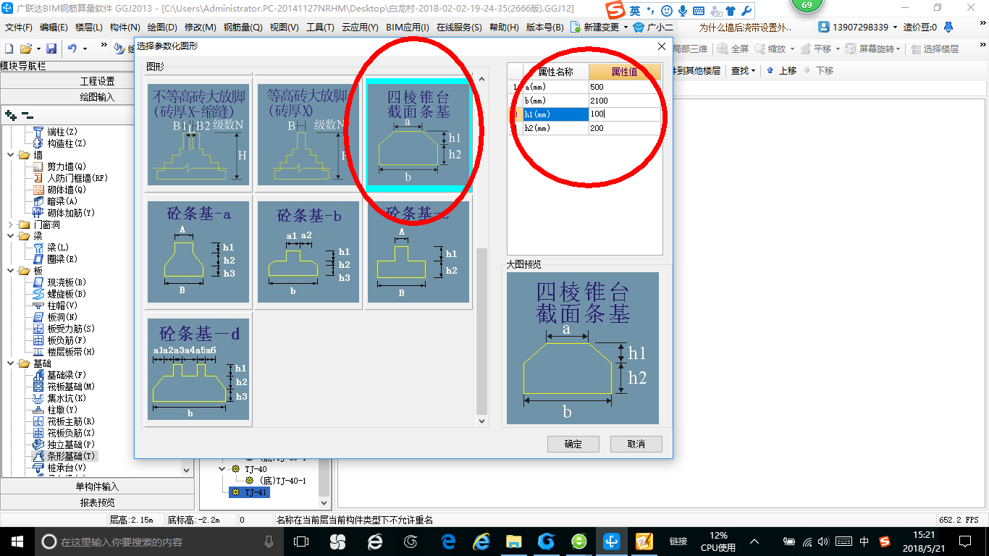
Task: Open Task View on the taskbar
Action: (301, 541)
